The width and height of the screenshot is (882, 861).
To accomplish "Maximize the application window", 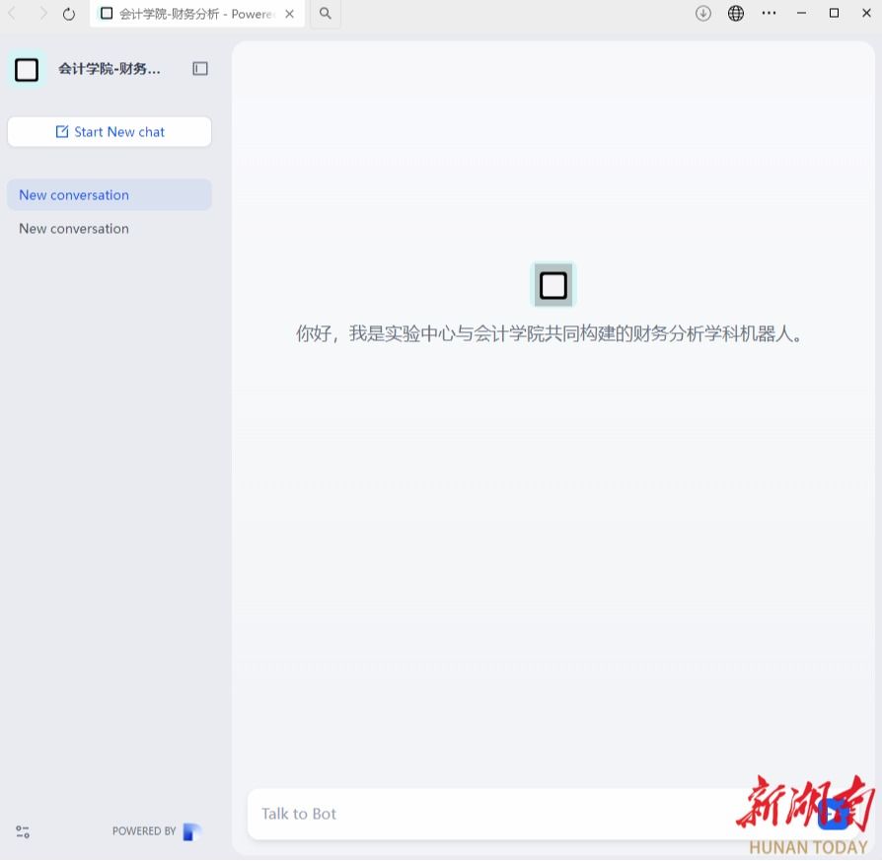I will click(x=834, y=14).
